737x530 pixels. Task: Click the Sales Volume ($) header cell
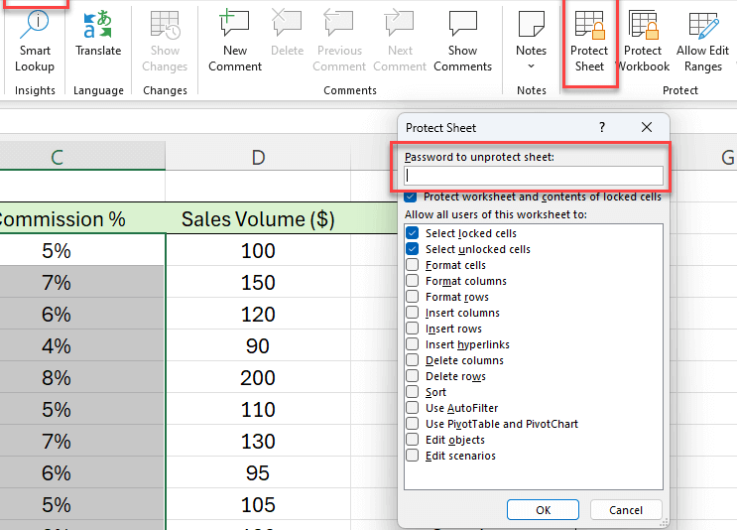[x=258, y=218]
